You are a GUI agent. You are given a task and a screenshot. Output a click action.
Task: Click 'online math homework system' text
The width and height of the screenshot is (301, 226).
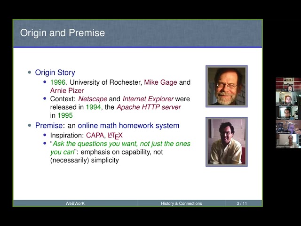128,126
